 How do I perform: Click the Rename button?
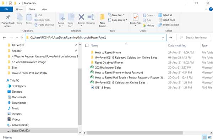pyautogui.click(x=91, y=19)
